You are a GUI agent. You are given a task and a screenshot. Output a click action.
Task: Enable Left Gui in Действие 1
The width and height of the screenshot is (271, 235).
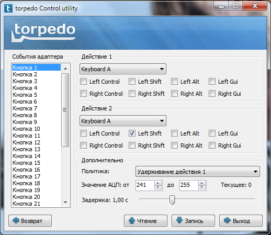click(212, 82)
